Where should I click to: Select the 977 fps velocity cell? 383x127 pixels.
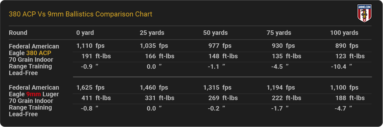click(x=220, y=46)
